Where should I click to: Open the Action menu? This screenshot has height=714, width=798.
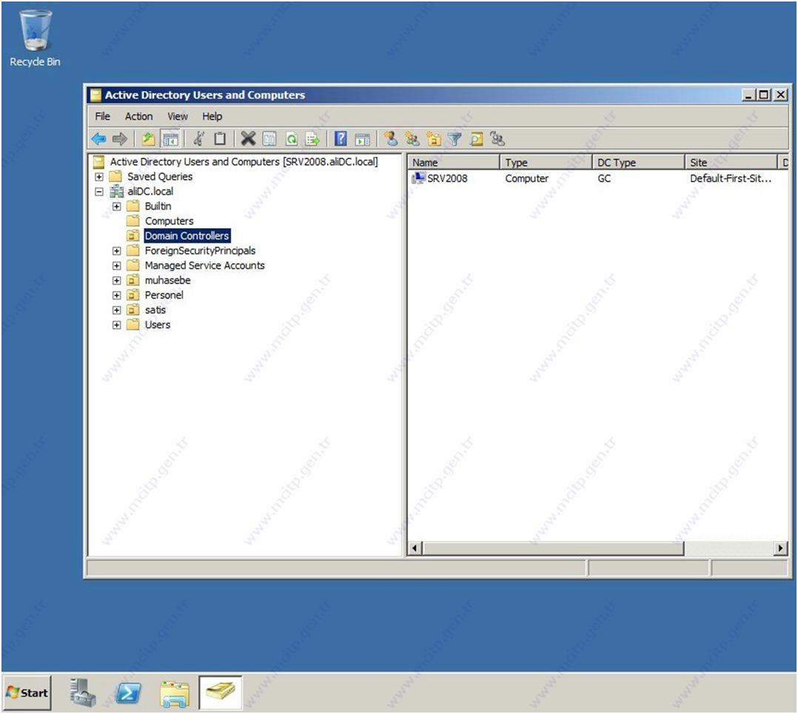pyautogui.click(x=139, y=116)
